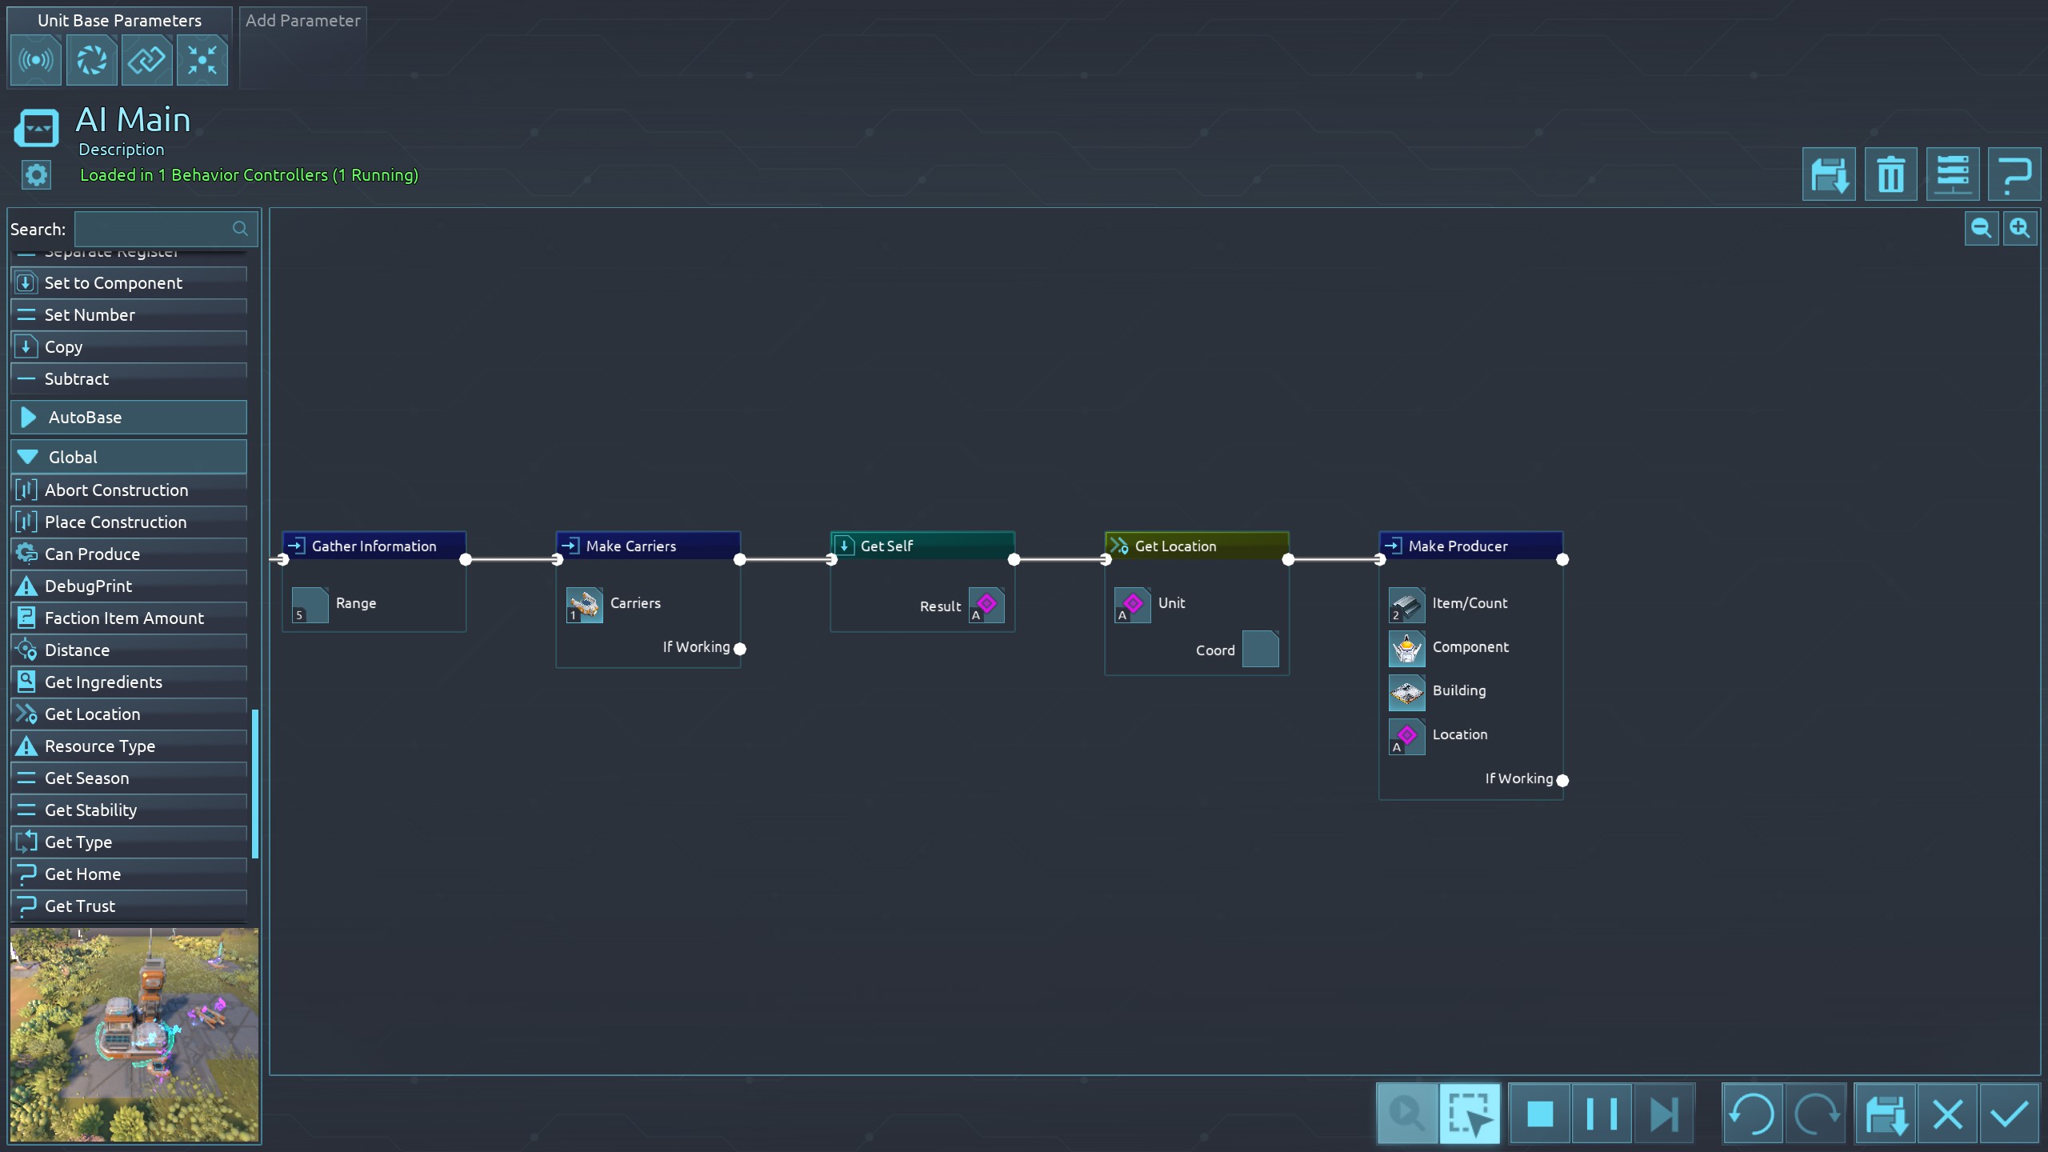The image size is (2048, 1152).
Task: Click the undo arrow button
Action: [1752, 1114]
